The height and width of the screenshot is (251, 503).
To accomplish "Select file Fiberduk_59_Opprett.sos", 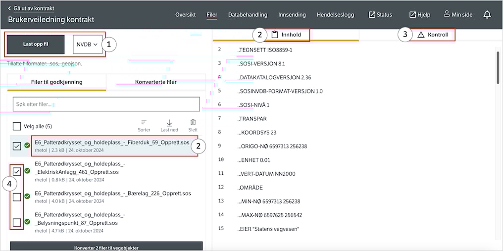I will [x=112, y=143].
